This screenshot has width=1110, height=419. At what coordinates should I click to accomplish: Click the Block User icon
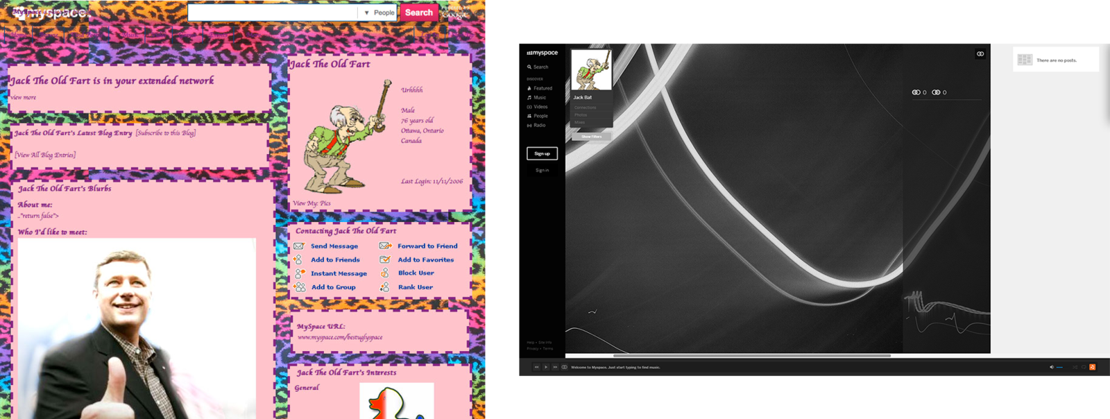tap(384, 273)
